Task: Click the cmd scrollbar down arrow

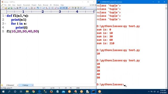Action: click(166, 88)
